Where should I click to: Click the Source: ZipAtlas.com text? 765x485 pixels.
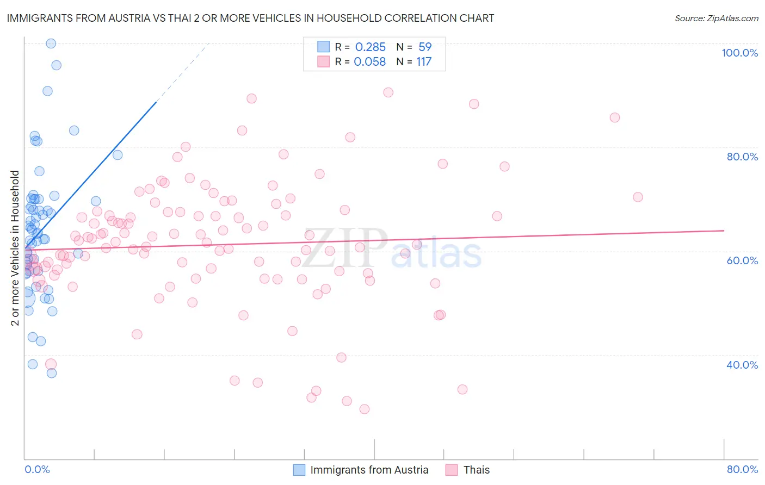pyautogui.click(x=717, y=18)
